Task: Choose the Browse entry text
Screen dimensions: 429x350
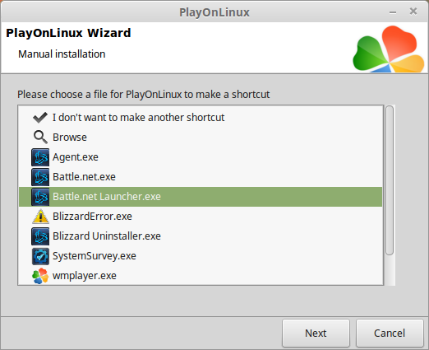Action: click(70, 138)
